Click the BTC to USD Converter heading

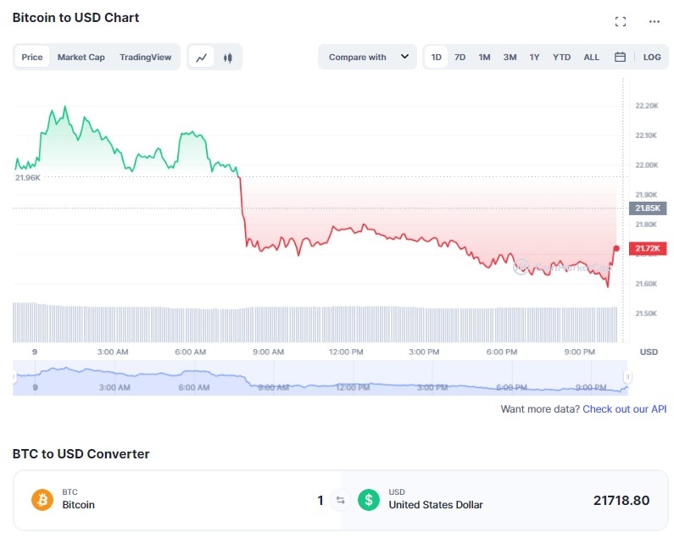point(81,454)
